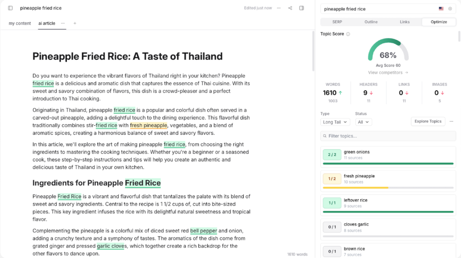
Task: Open the Outline tab
Action: (x=371, y=21)
